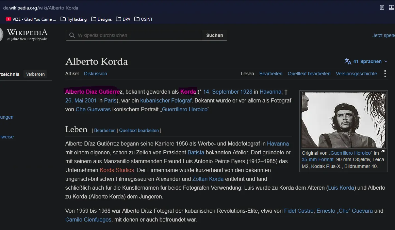Screen dimensions: 395x230
Task: Open Havanna link in Leben section
Action: click(x=278, y=143)
